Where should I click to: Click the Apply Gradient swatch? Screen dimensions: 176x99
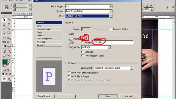tap(7, 74)
